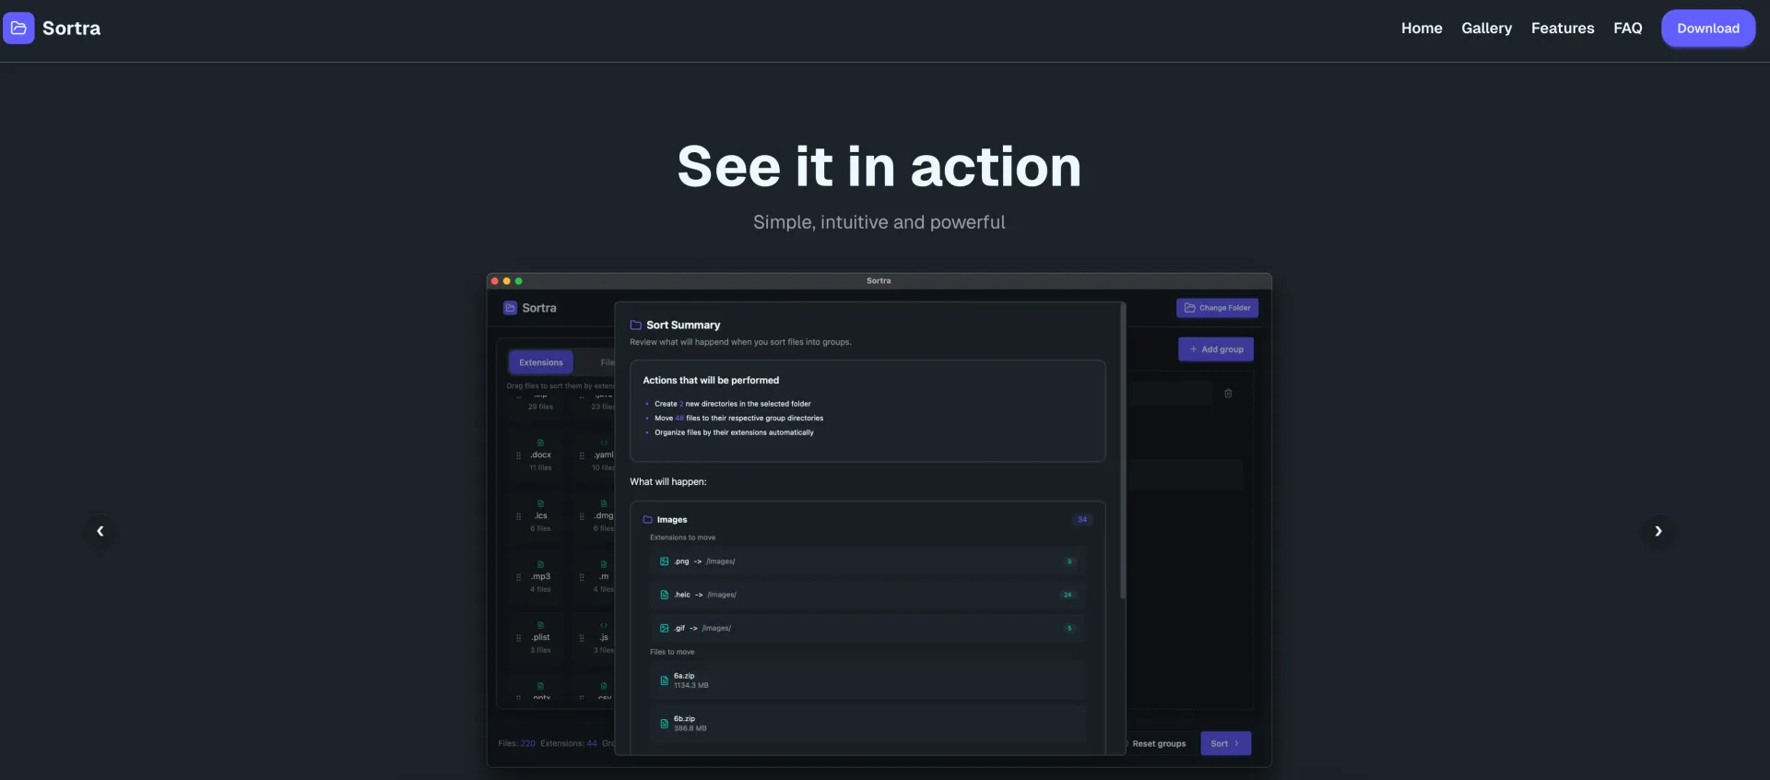The image size is (1770, 780).
Task: Click the Download button in the header
Action: pyautogui.click(x=1708, y=28)
